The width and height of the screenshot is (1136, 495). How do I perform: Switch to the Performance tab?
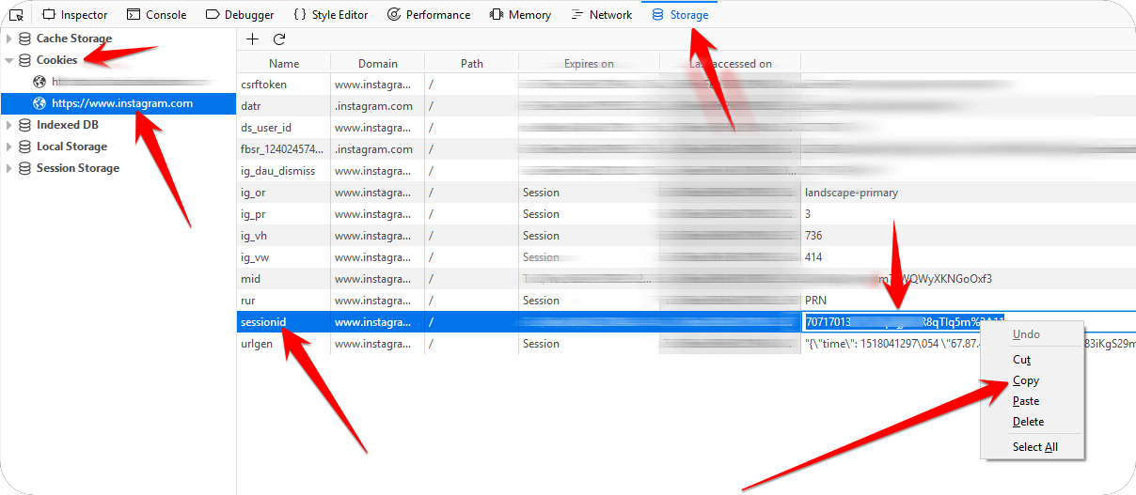pyautogui.click(x=429, y=15)
